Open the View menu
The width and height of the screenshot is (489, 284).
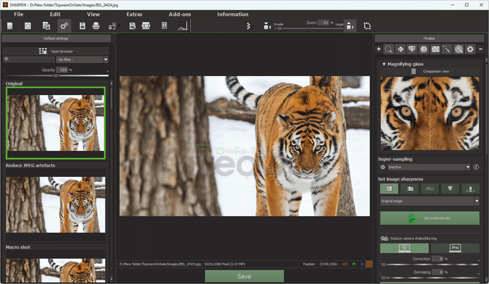pos(93,15)
